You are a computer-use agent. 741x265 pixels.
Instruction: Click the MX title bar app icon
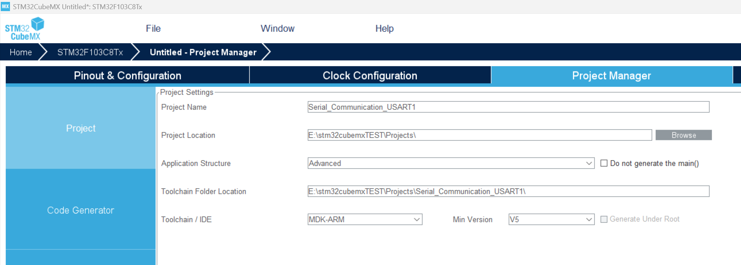pos(5,7)
